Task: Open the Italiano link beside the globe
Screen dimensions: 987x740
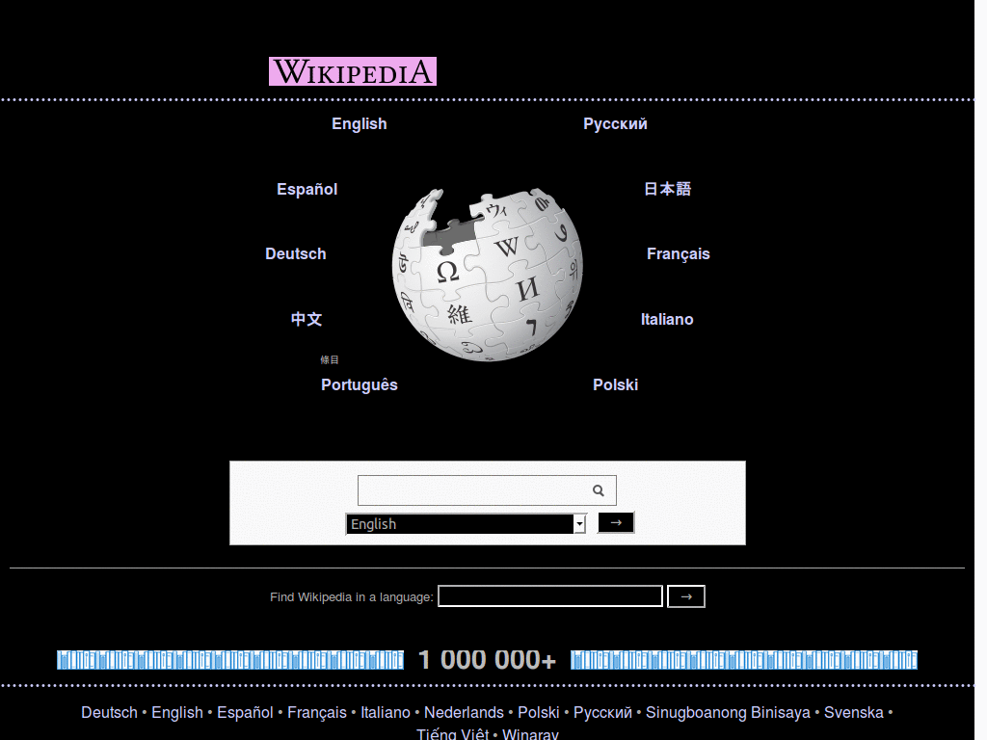Action: [667, 320]
